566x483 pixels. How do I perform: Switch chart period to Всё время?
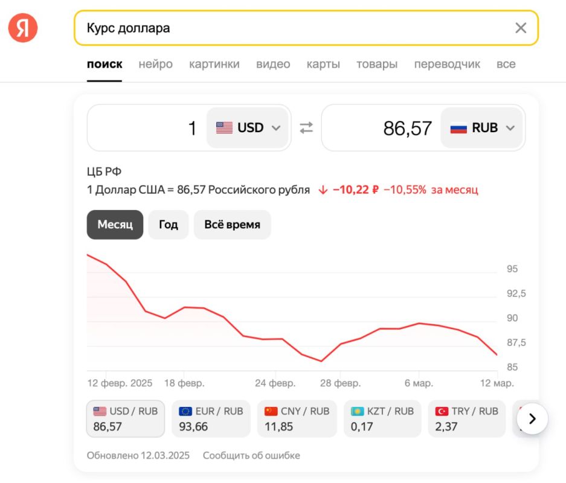[232, 225]
